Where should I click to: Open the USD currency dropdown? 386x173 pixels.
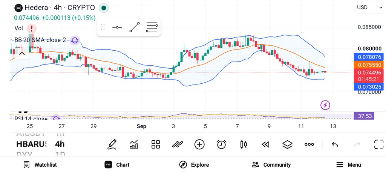(x=369, y=8)
